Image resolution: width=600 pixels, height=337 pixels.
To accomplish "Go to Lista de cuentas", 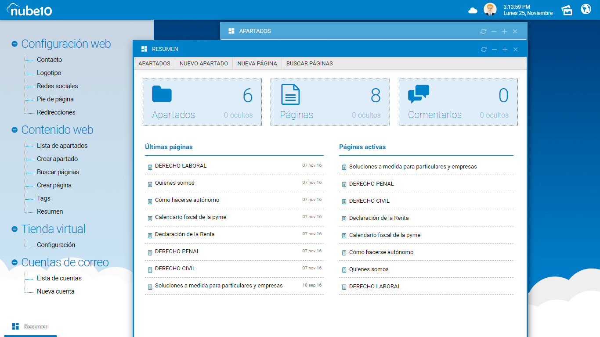I will click(59, 278).
